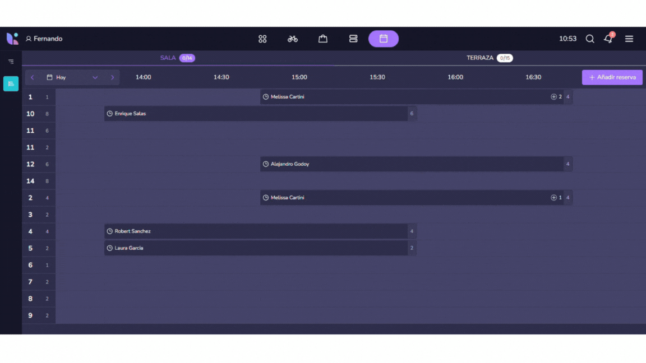Open the tables layout icon in top bar

click(x=353, y=39)
